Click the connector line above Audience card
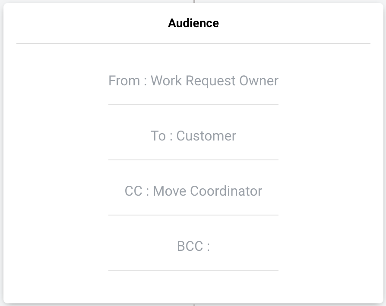This screenshot has width=386, height=306. (194, 1)
